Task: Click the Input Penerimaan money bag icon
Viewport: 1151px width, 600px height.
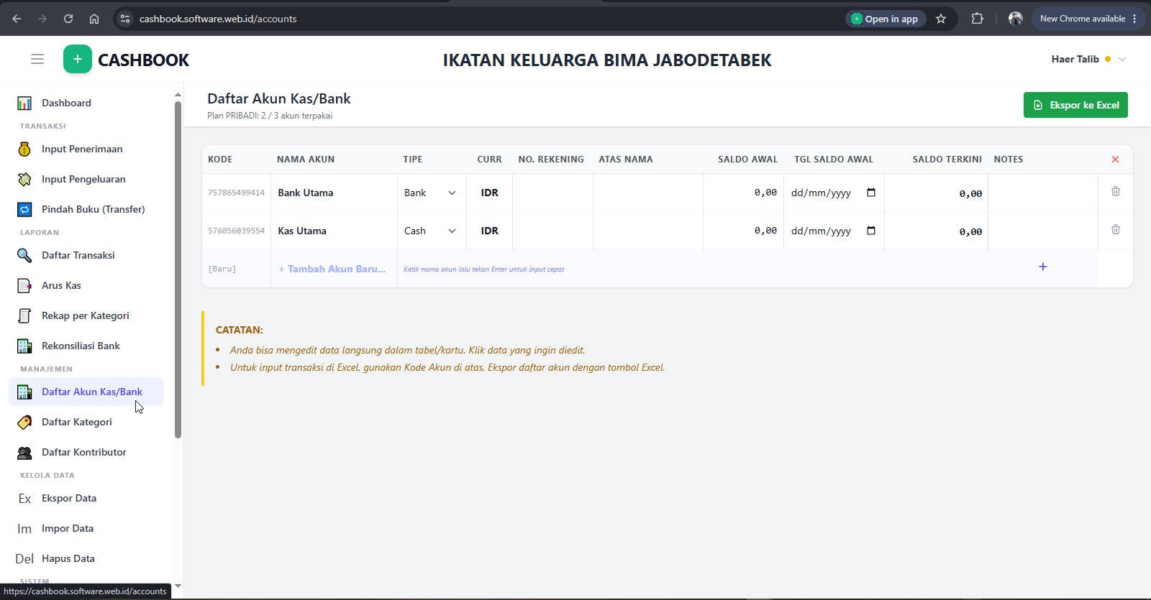Action: [24, 149]
